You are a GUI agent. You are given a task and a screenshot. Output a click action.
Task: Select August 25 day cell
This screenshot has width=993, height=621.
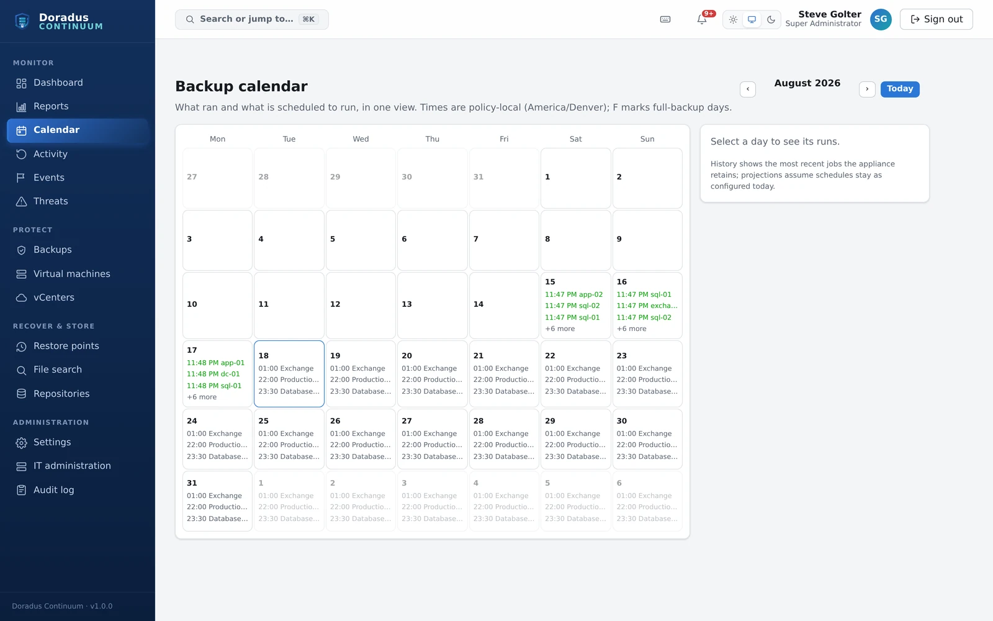pos(289,439)
